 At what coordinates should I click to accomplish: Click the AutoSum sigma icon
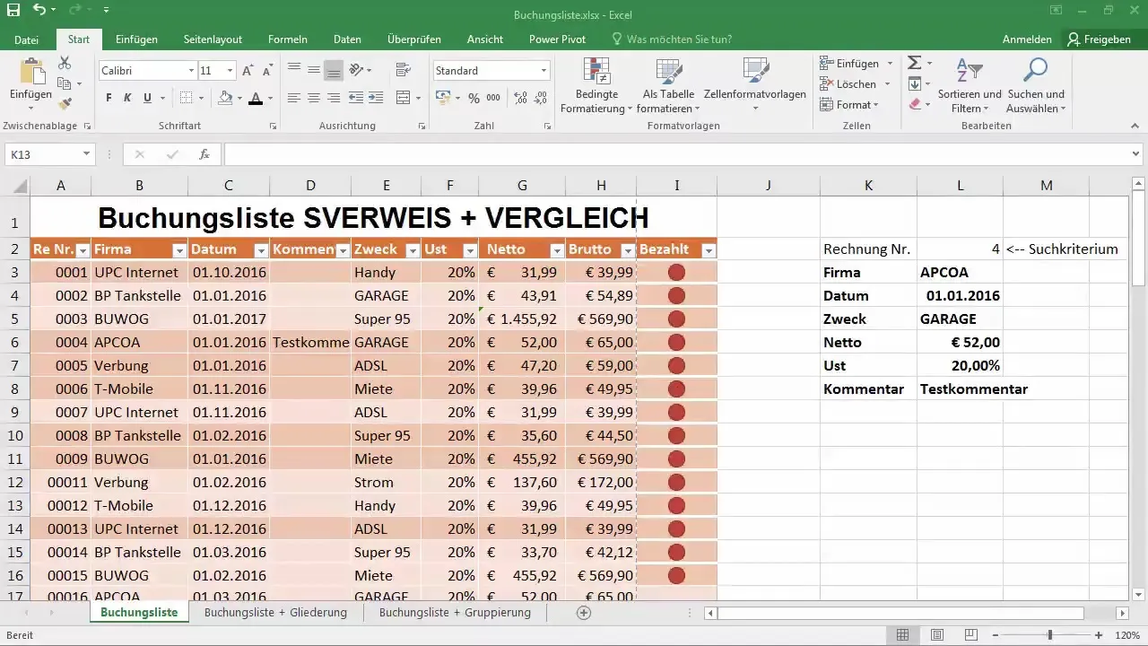pos(914,63)
